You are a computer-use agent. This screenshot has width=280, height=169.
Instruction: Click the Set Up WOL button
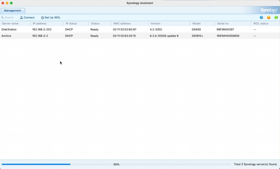coord(51,17)
